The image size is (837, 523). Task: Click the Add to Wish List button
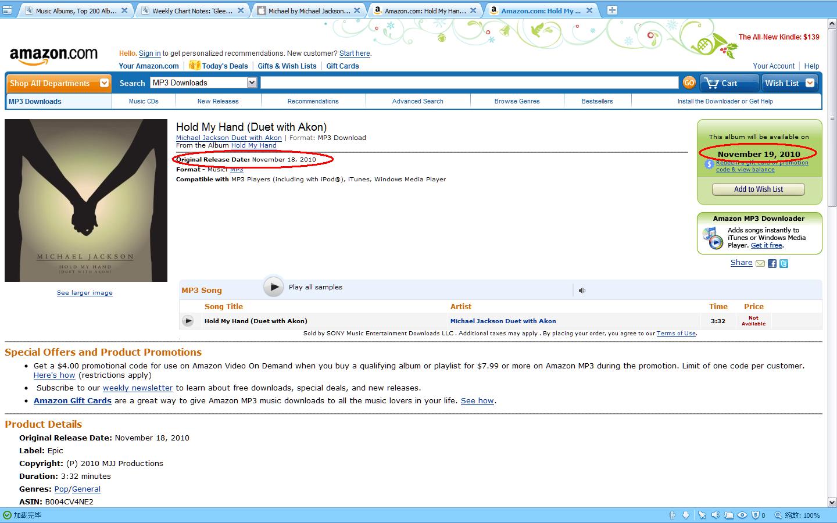point(758,189)
